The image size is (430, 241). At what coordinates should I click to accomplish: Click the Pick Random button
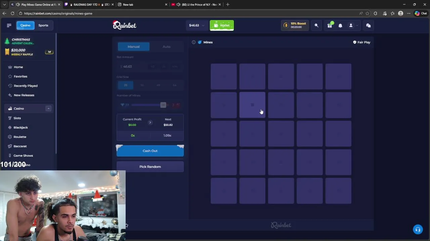click(x=150, y=167)
